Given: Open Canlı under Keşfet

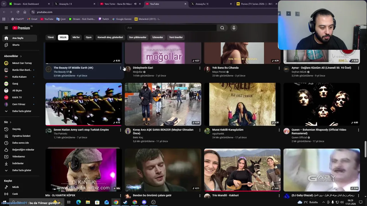Looking at the screenshot, I should pos(19,194).
